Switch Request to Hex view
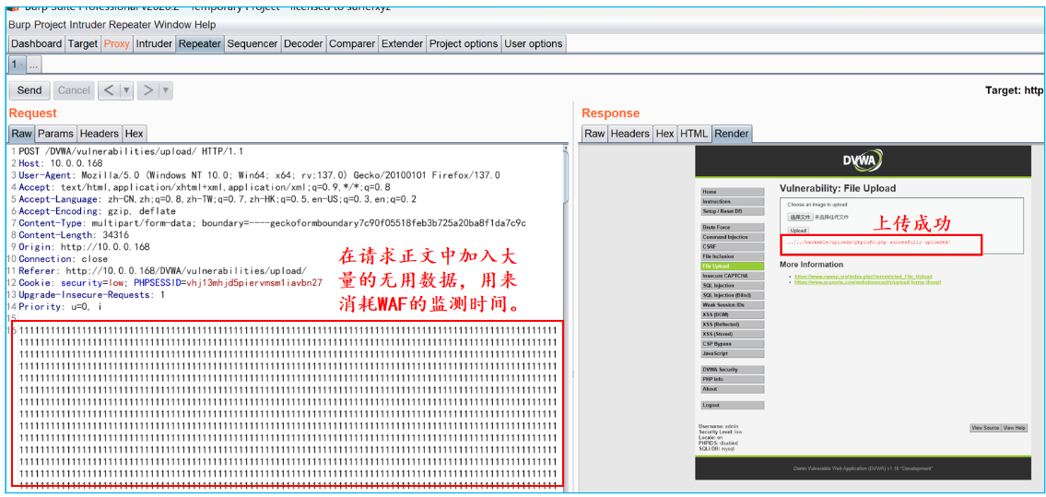 [134, 134]
